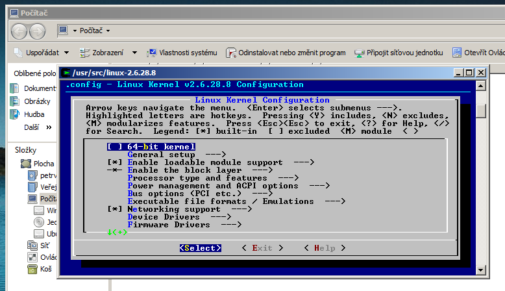Click terminal scrollbar up arrow
This screenshot has height=291, width=505.
click(481, 86)
